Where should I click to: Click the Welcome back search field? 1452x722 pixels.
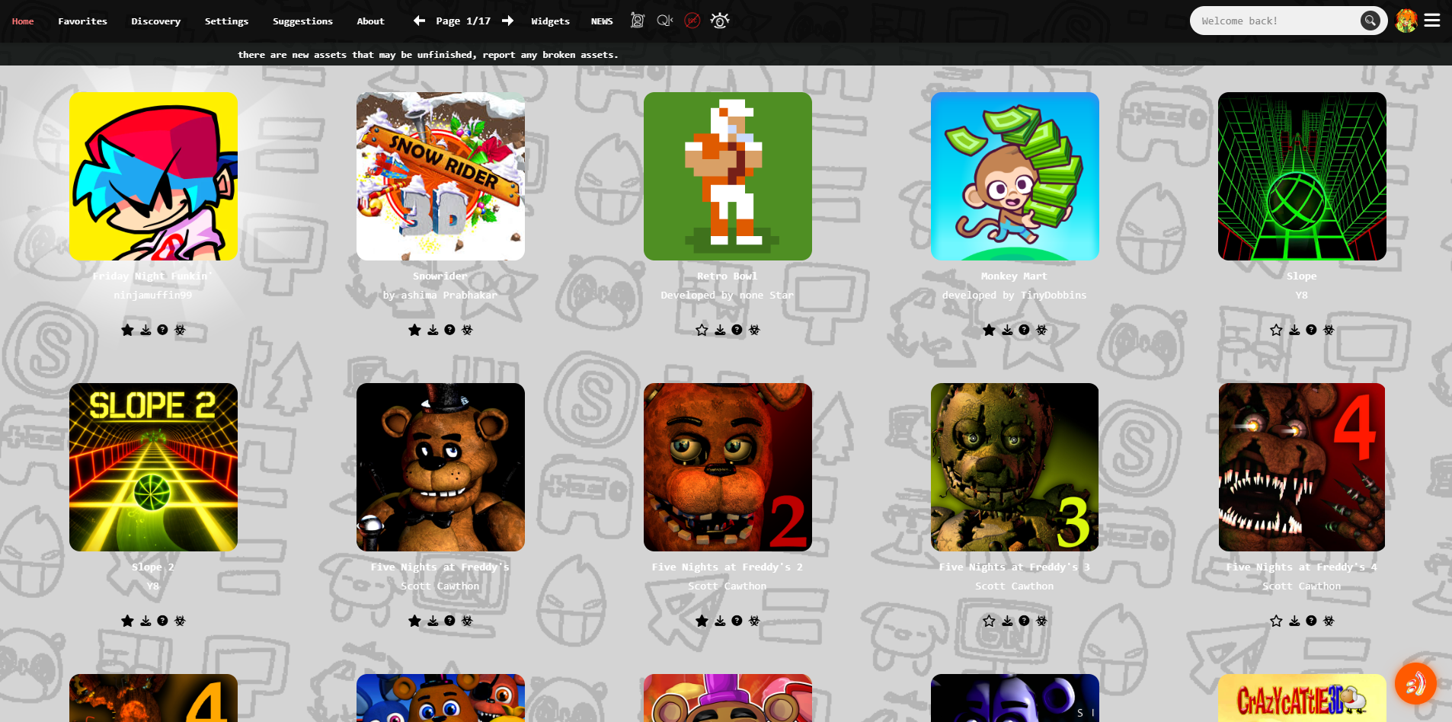coord(1278,21)
